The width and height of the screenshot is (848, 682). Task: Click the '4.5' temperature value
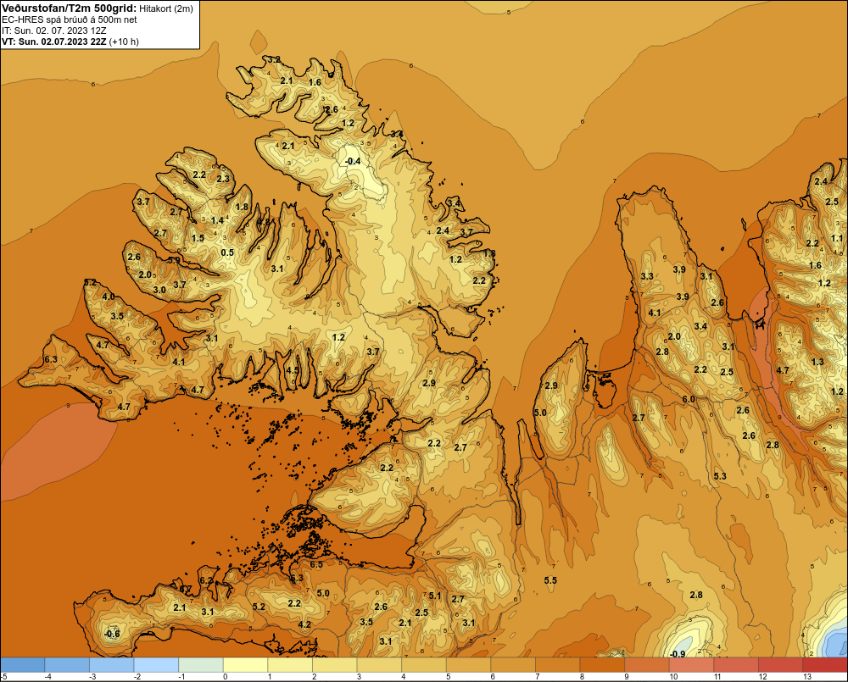tap(293, 370)
